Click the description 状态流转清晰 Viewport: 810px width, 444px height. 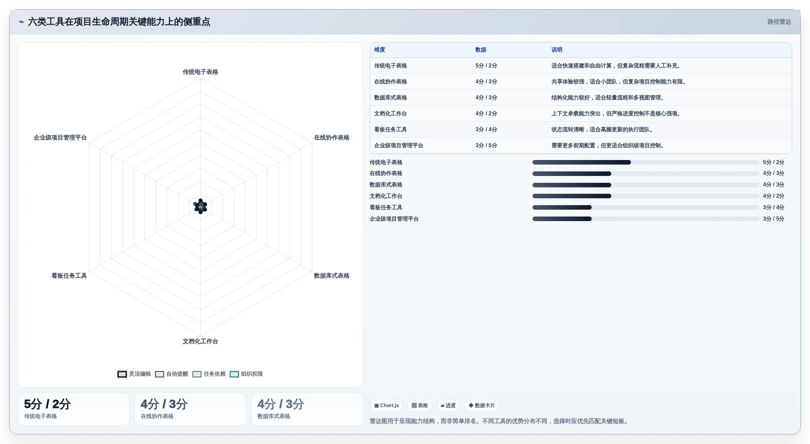click(x=603, y=130)
